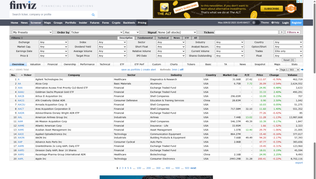The height and width of the screenshot is (179, 316).
Task: Go to page 100 in pagination
Action: tap(139, 168)
